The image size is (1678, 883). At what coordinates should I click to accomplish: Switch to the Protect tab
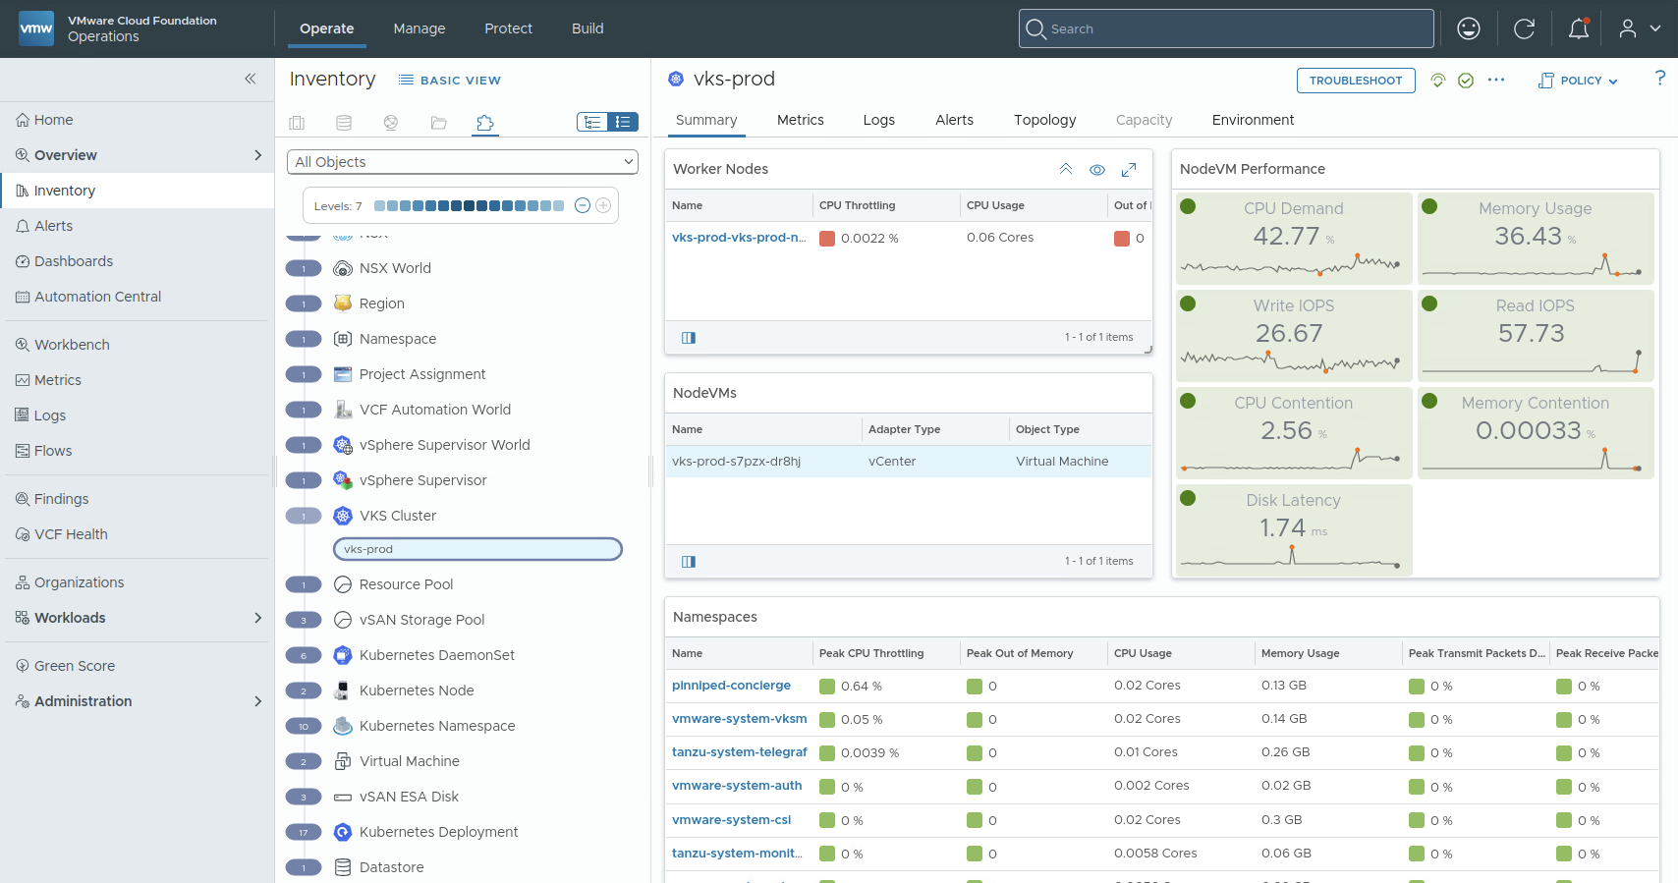click(508, 28)
